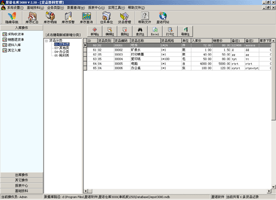Open the 实用工具 menu
This screenshot has width=276, height=200.
(116, 8)
